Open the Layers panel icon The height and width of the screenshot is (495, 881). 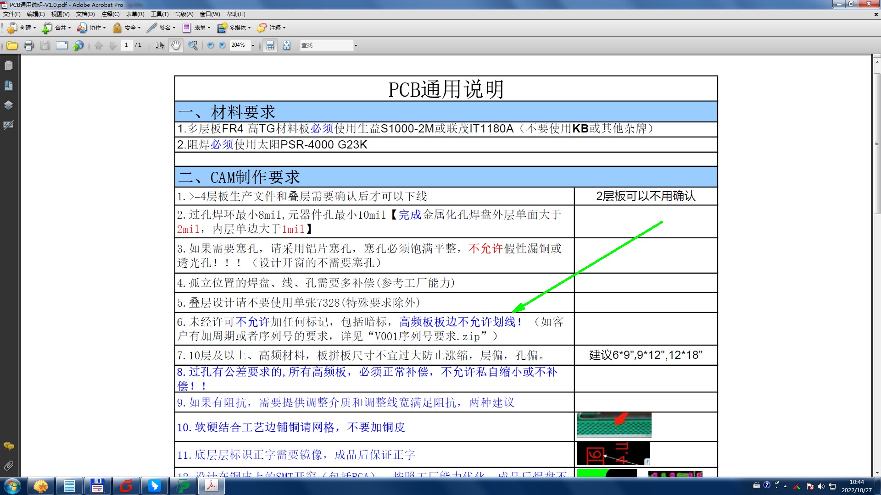click(8, 105)
